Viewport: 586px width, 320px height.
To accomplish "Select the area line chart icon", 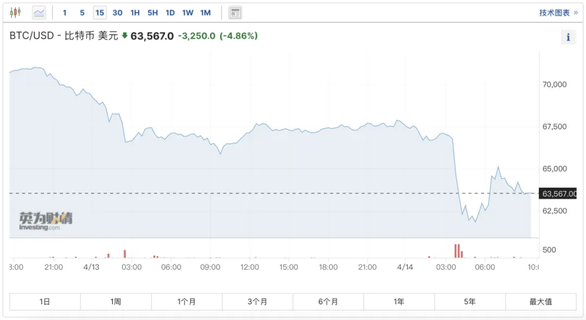I will coord(39,12).
